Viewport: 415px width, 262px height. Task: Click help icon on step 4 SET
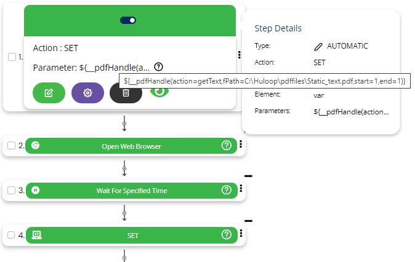tap(226, 234)
